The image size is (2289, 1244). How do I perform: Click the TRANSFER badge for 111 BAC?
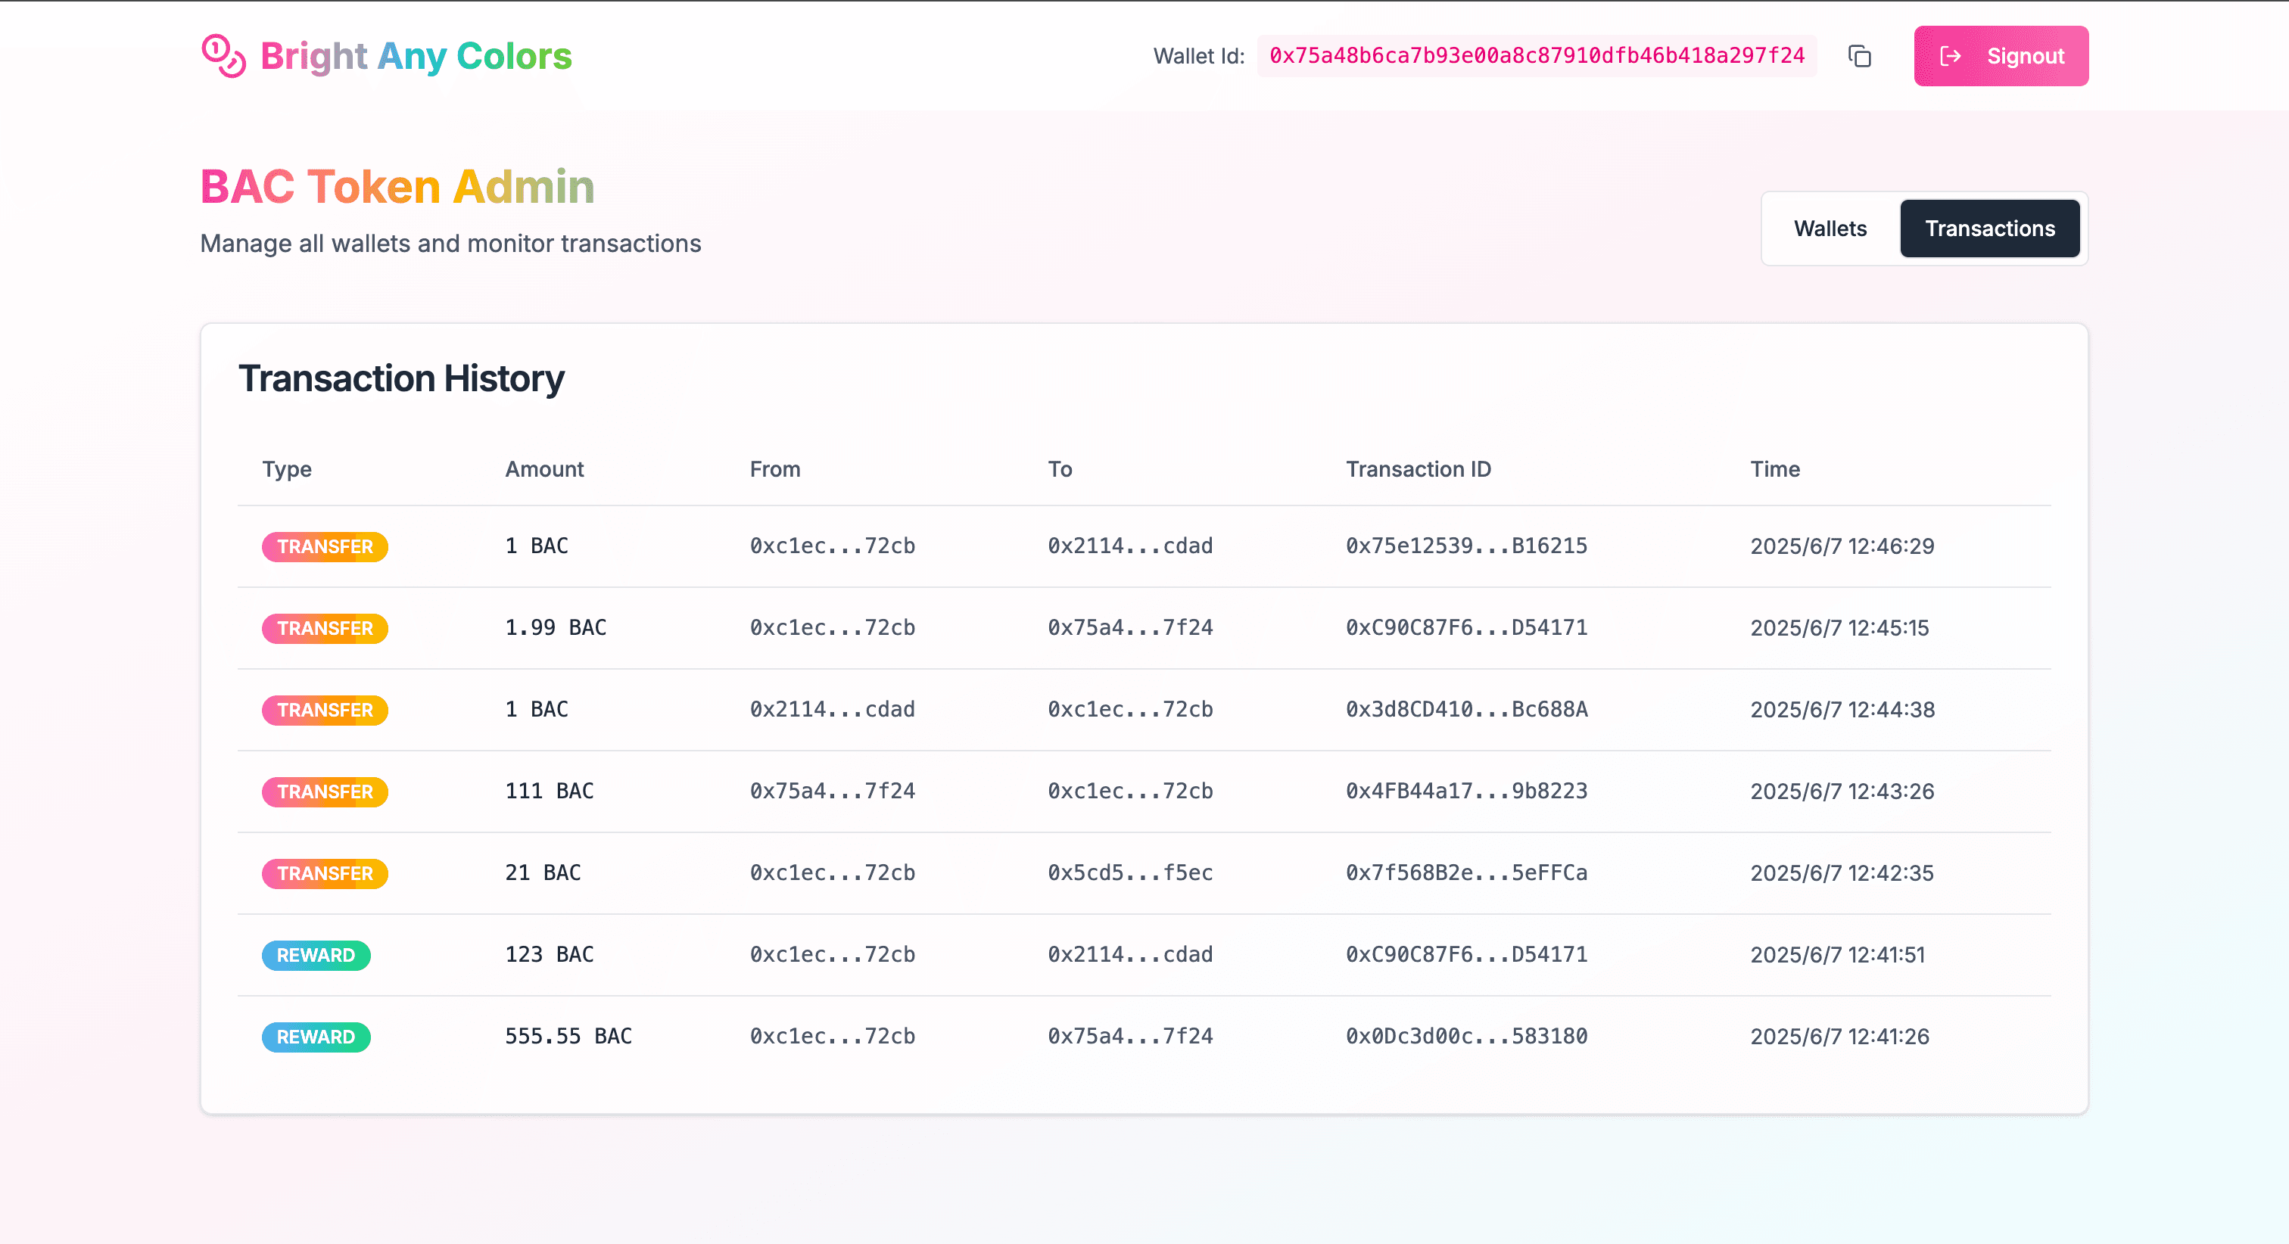pyautogui.click(x=324, y=791)
